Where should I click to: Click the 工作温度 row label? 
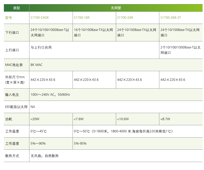click(12, 131)
